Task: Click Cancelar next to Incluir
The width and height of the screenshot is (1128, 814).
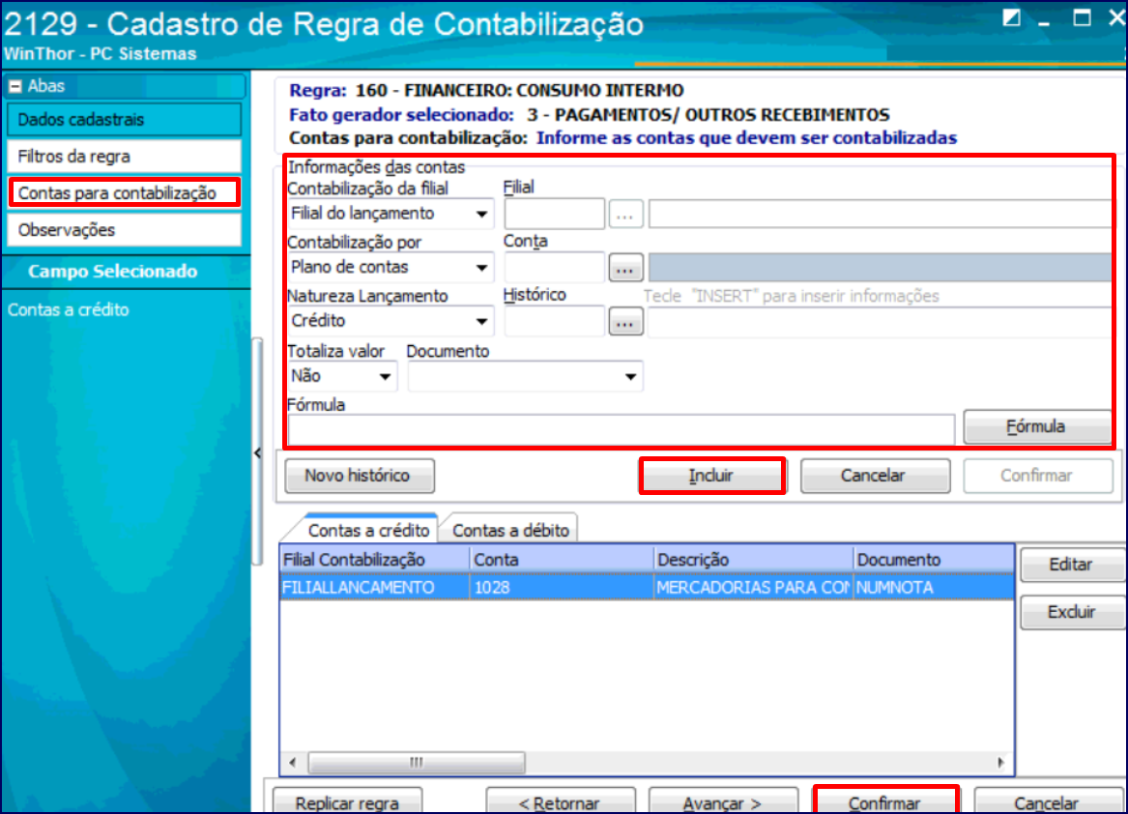Action: [x=875, y=476]
